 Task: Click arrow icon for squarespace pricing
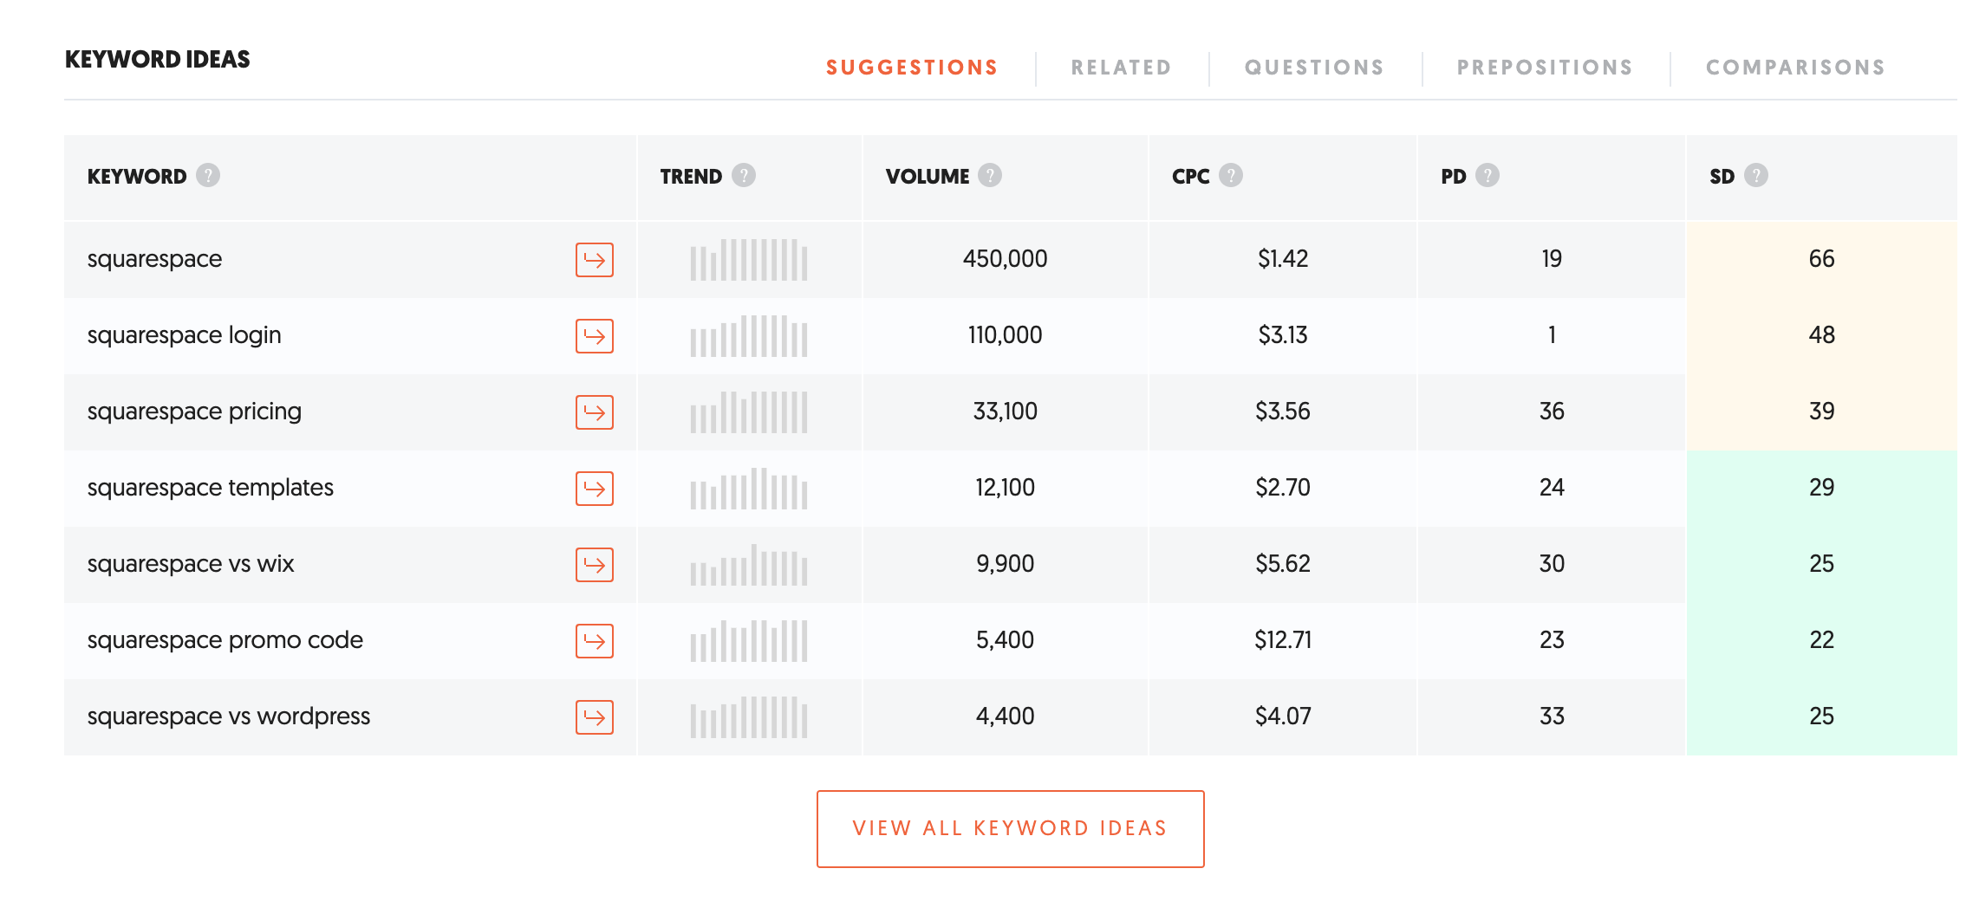coord(594,412)
